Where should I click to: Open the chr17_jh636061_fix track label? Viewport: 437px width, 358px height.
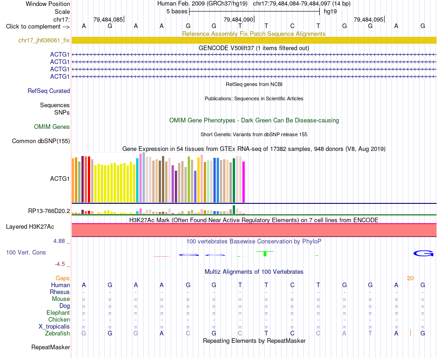click(44, 40)
